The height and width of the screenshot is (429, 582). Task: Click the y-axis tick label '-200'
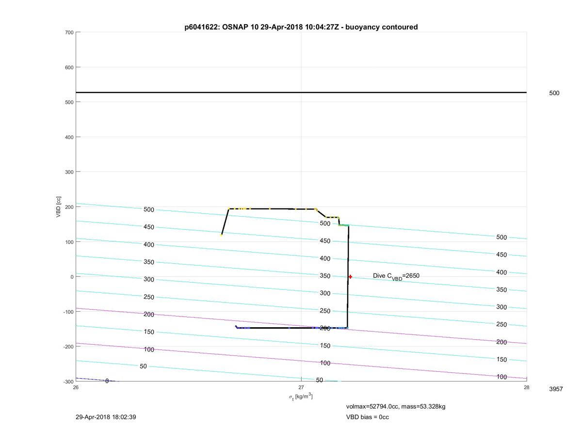(x=68, y=347)
